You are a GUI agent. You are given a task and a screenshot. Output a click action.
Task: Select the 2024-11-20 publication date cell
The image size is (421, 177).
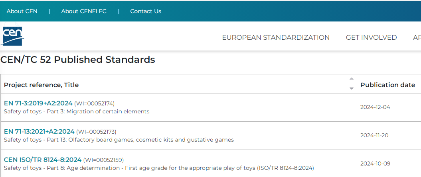coord(374,135)
